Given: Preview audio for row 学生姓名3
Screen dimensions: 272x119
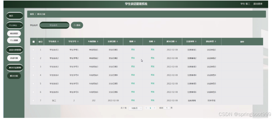Looking at the screenshot, I should [x=153, y=67].
